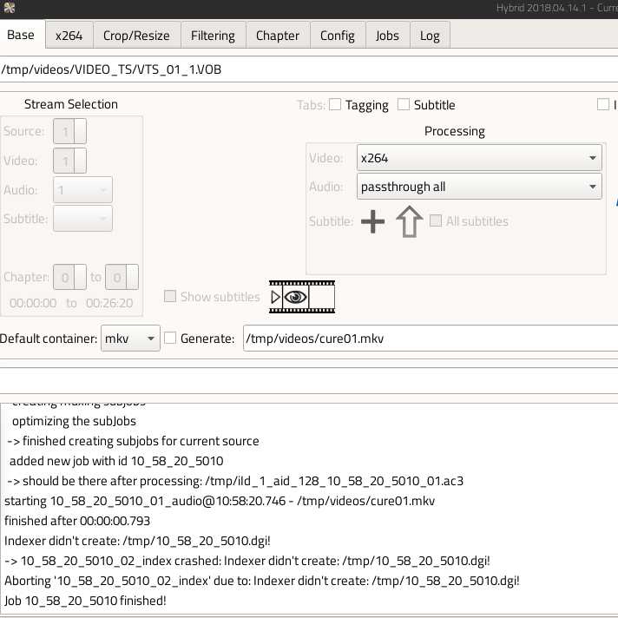
Task: Click the upload subtitle arrow icon
Action: point(409,221)
